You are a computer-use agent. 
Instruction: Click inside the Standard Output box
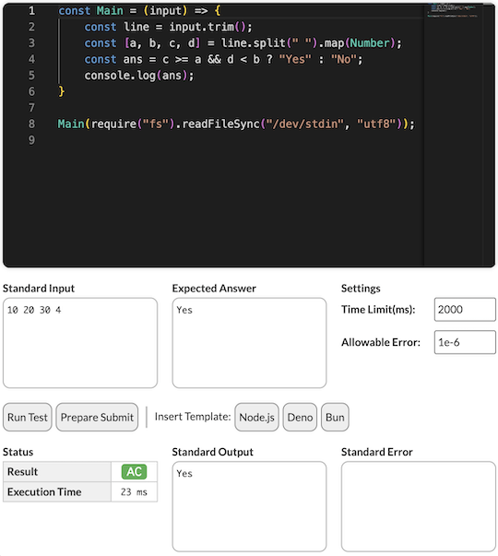tap(249, 506)
